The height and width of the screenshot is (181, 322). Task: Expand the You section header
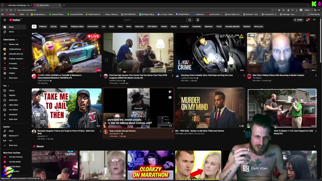(x=6, y=86)
